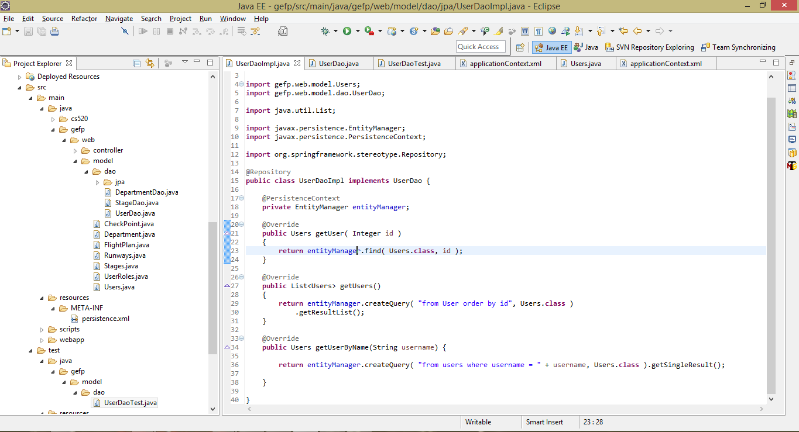The width and height of the screenshot is (799, 432).
Task: Click the Quick Access search field
Action: [x=480, y=47]
